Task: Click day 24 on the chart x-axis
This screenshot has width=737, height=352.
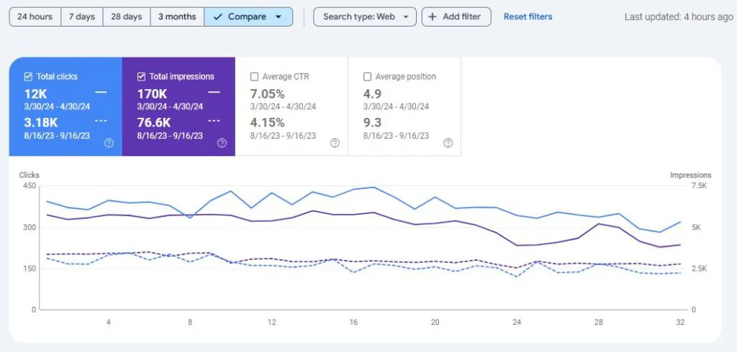Action: pyautogui.click(x=517, y=323)
